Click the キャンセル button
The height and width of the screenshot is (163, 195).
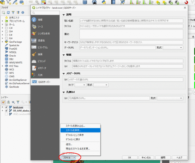(x=146, y=158)
